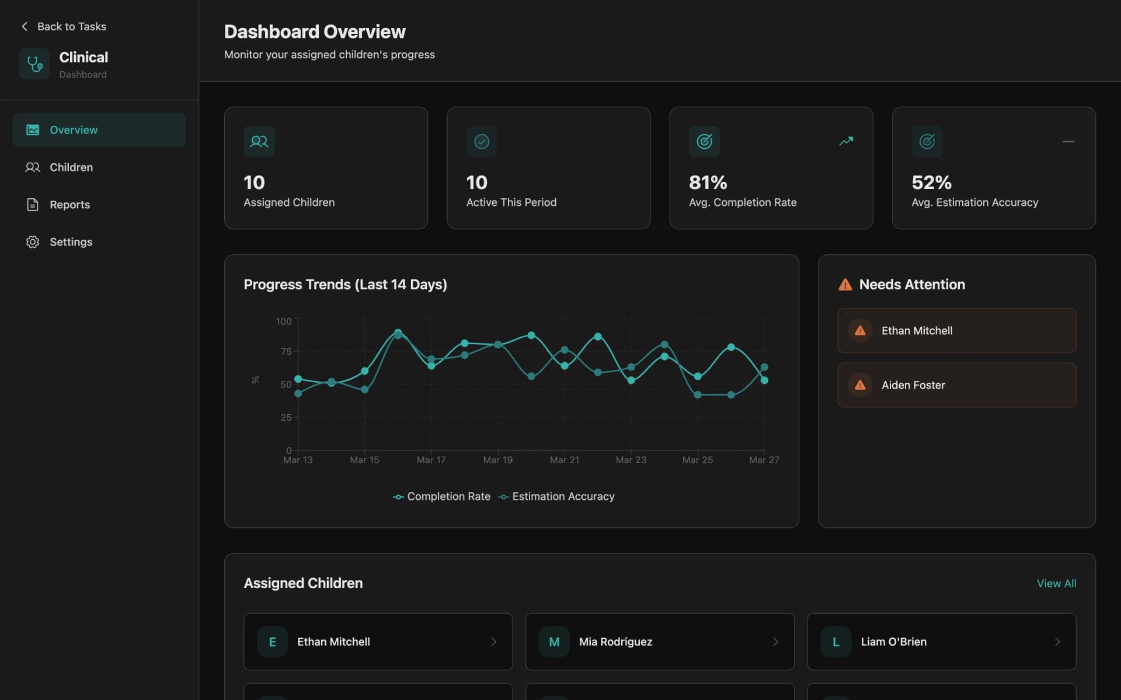Click View All assigned children link
Screen dimensions: 1121x700
pos(1056,583)
